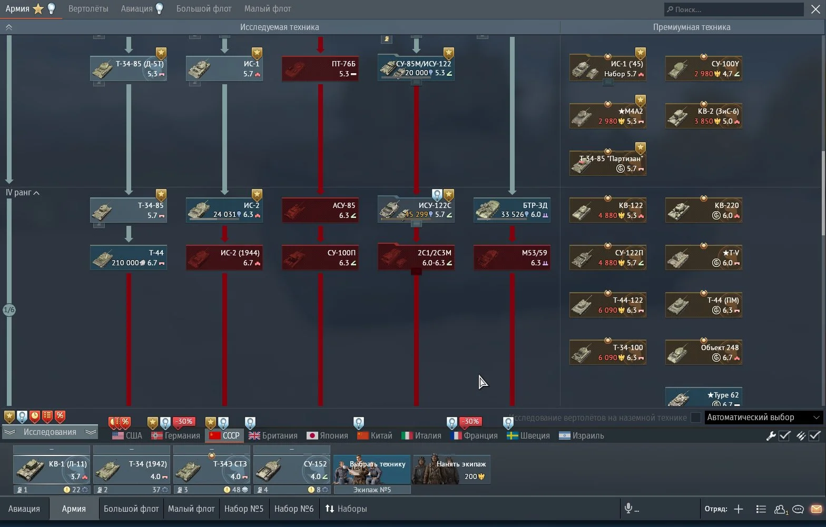Open the Автоматический выбор dropdown
The image size is (826, 527).
click(763, 417)
